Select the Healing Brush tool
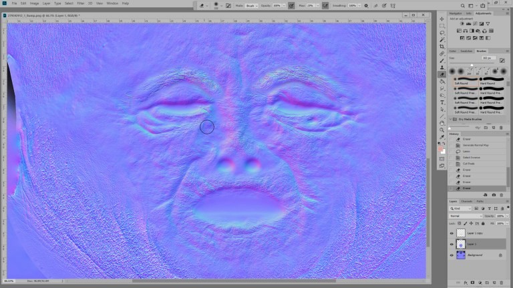Viewport: 513px width, 288px height. [x=442, y=53]
